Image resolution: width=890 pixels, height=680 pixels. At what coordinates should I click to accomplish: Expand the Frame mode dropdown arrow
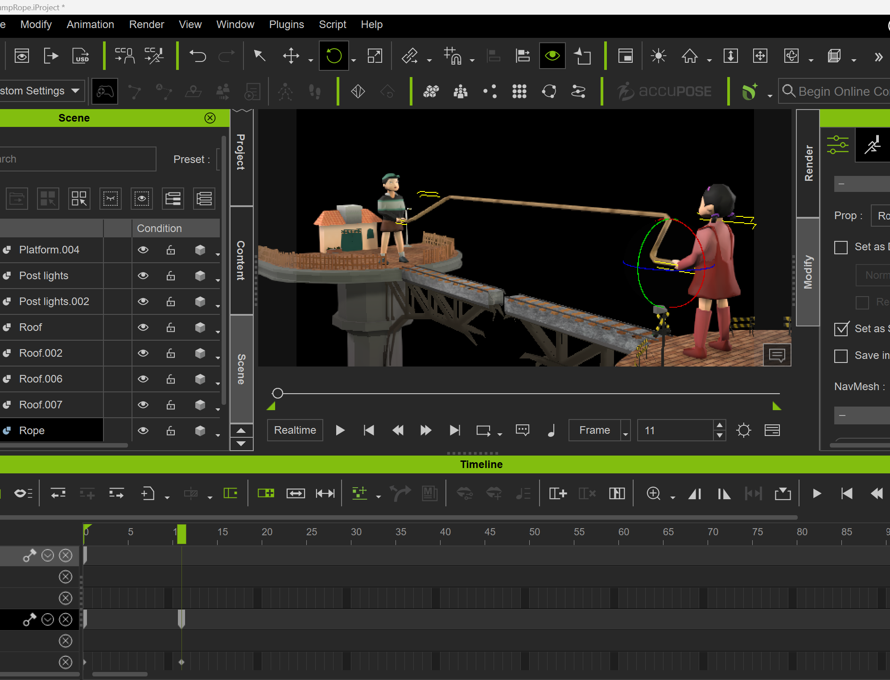click(626, 431)
